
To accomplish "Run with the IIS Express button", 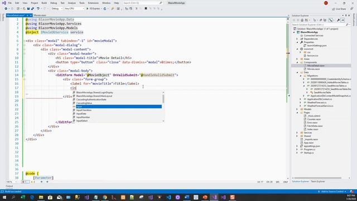I will (x=93, y=9).
